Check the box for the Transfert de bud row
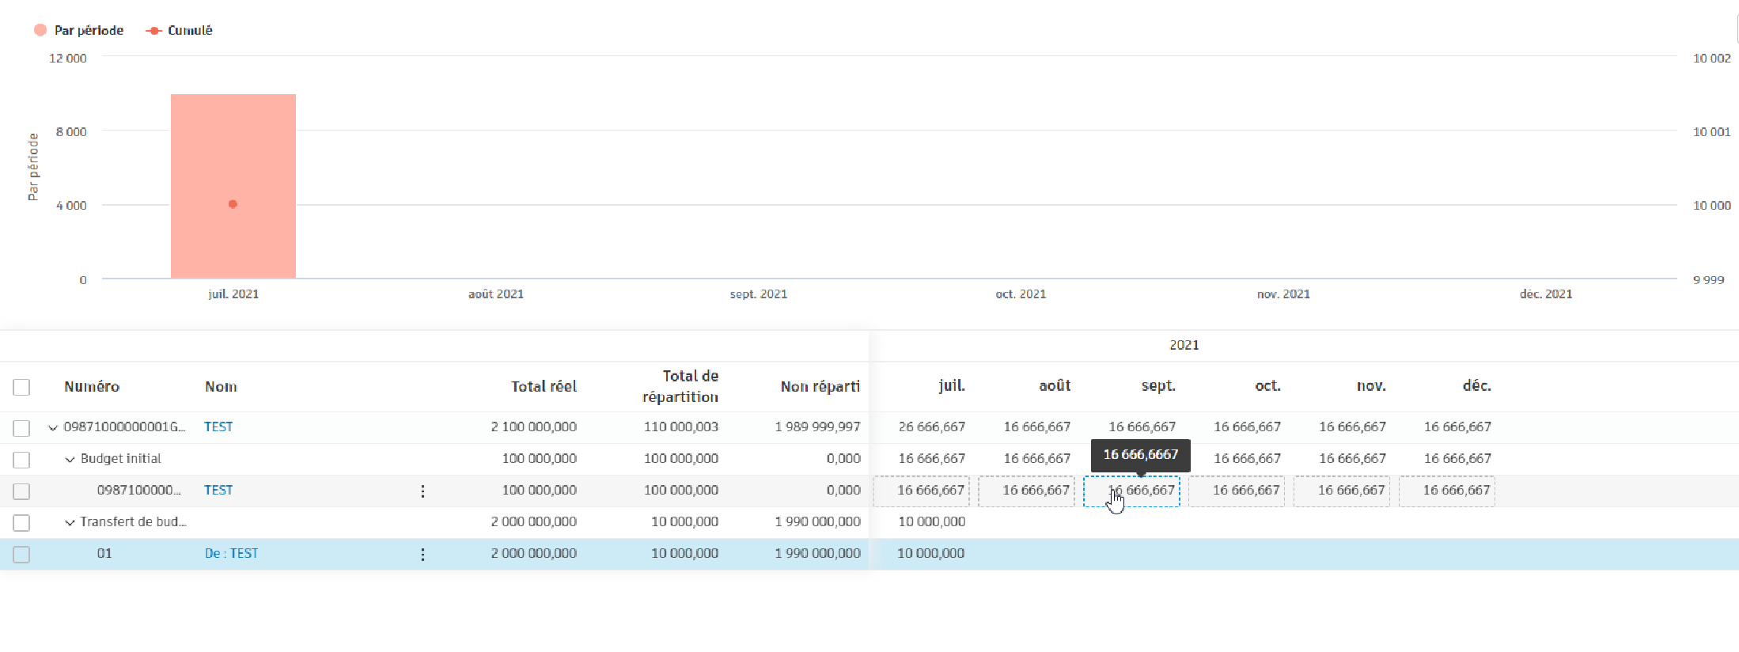The height and width of the screenshot is (652, 1739). pos(21,523)
